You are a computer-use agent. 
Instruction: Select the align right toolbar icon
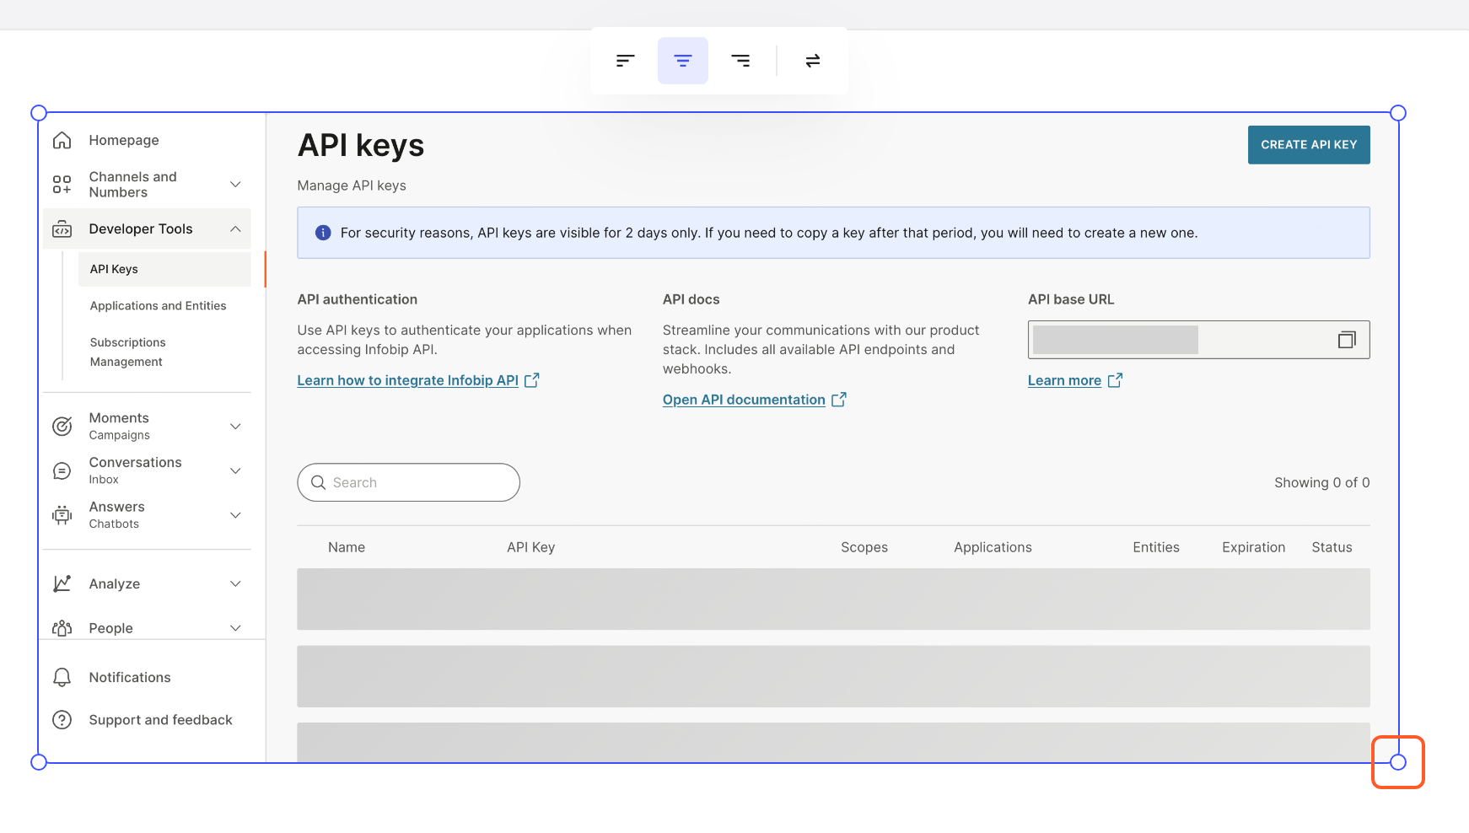tap(740, 61)
